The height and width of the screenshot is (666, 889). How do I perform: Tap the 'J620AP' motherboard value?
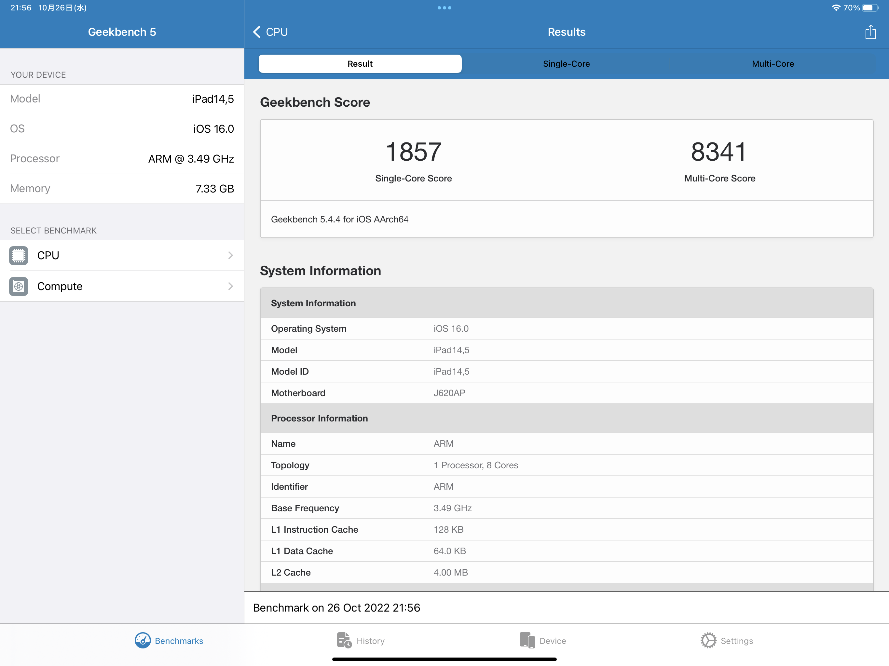[x=449, y=393]
